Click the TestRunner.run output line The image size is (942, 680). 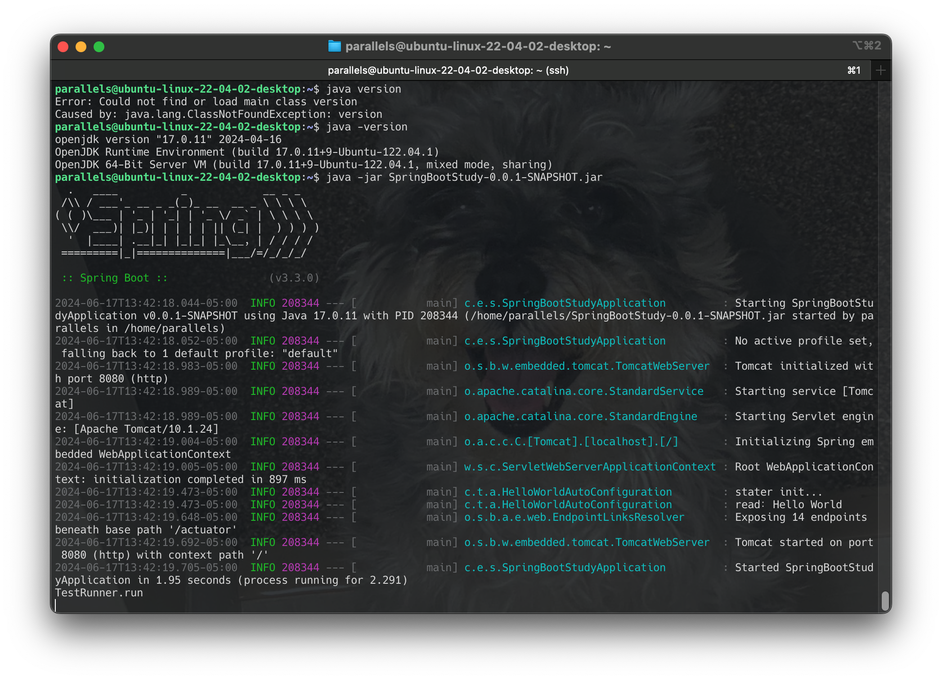pyautogui.click(x=99, y=593)
